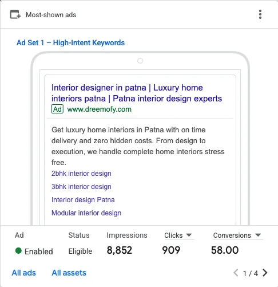Click the All ads link
Screen dimensions: 278x287
click(x=24, y=273)
